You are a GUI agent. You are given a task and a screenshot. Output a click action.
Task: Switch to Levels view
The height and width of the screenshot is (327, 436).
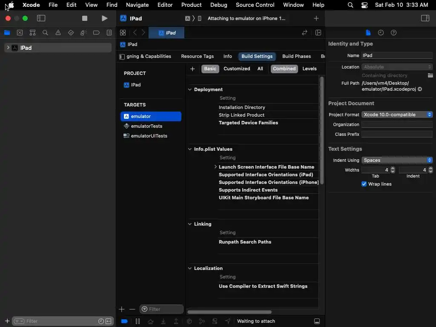tap(309, 69)
